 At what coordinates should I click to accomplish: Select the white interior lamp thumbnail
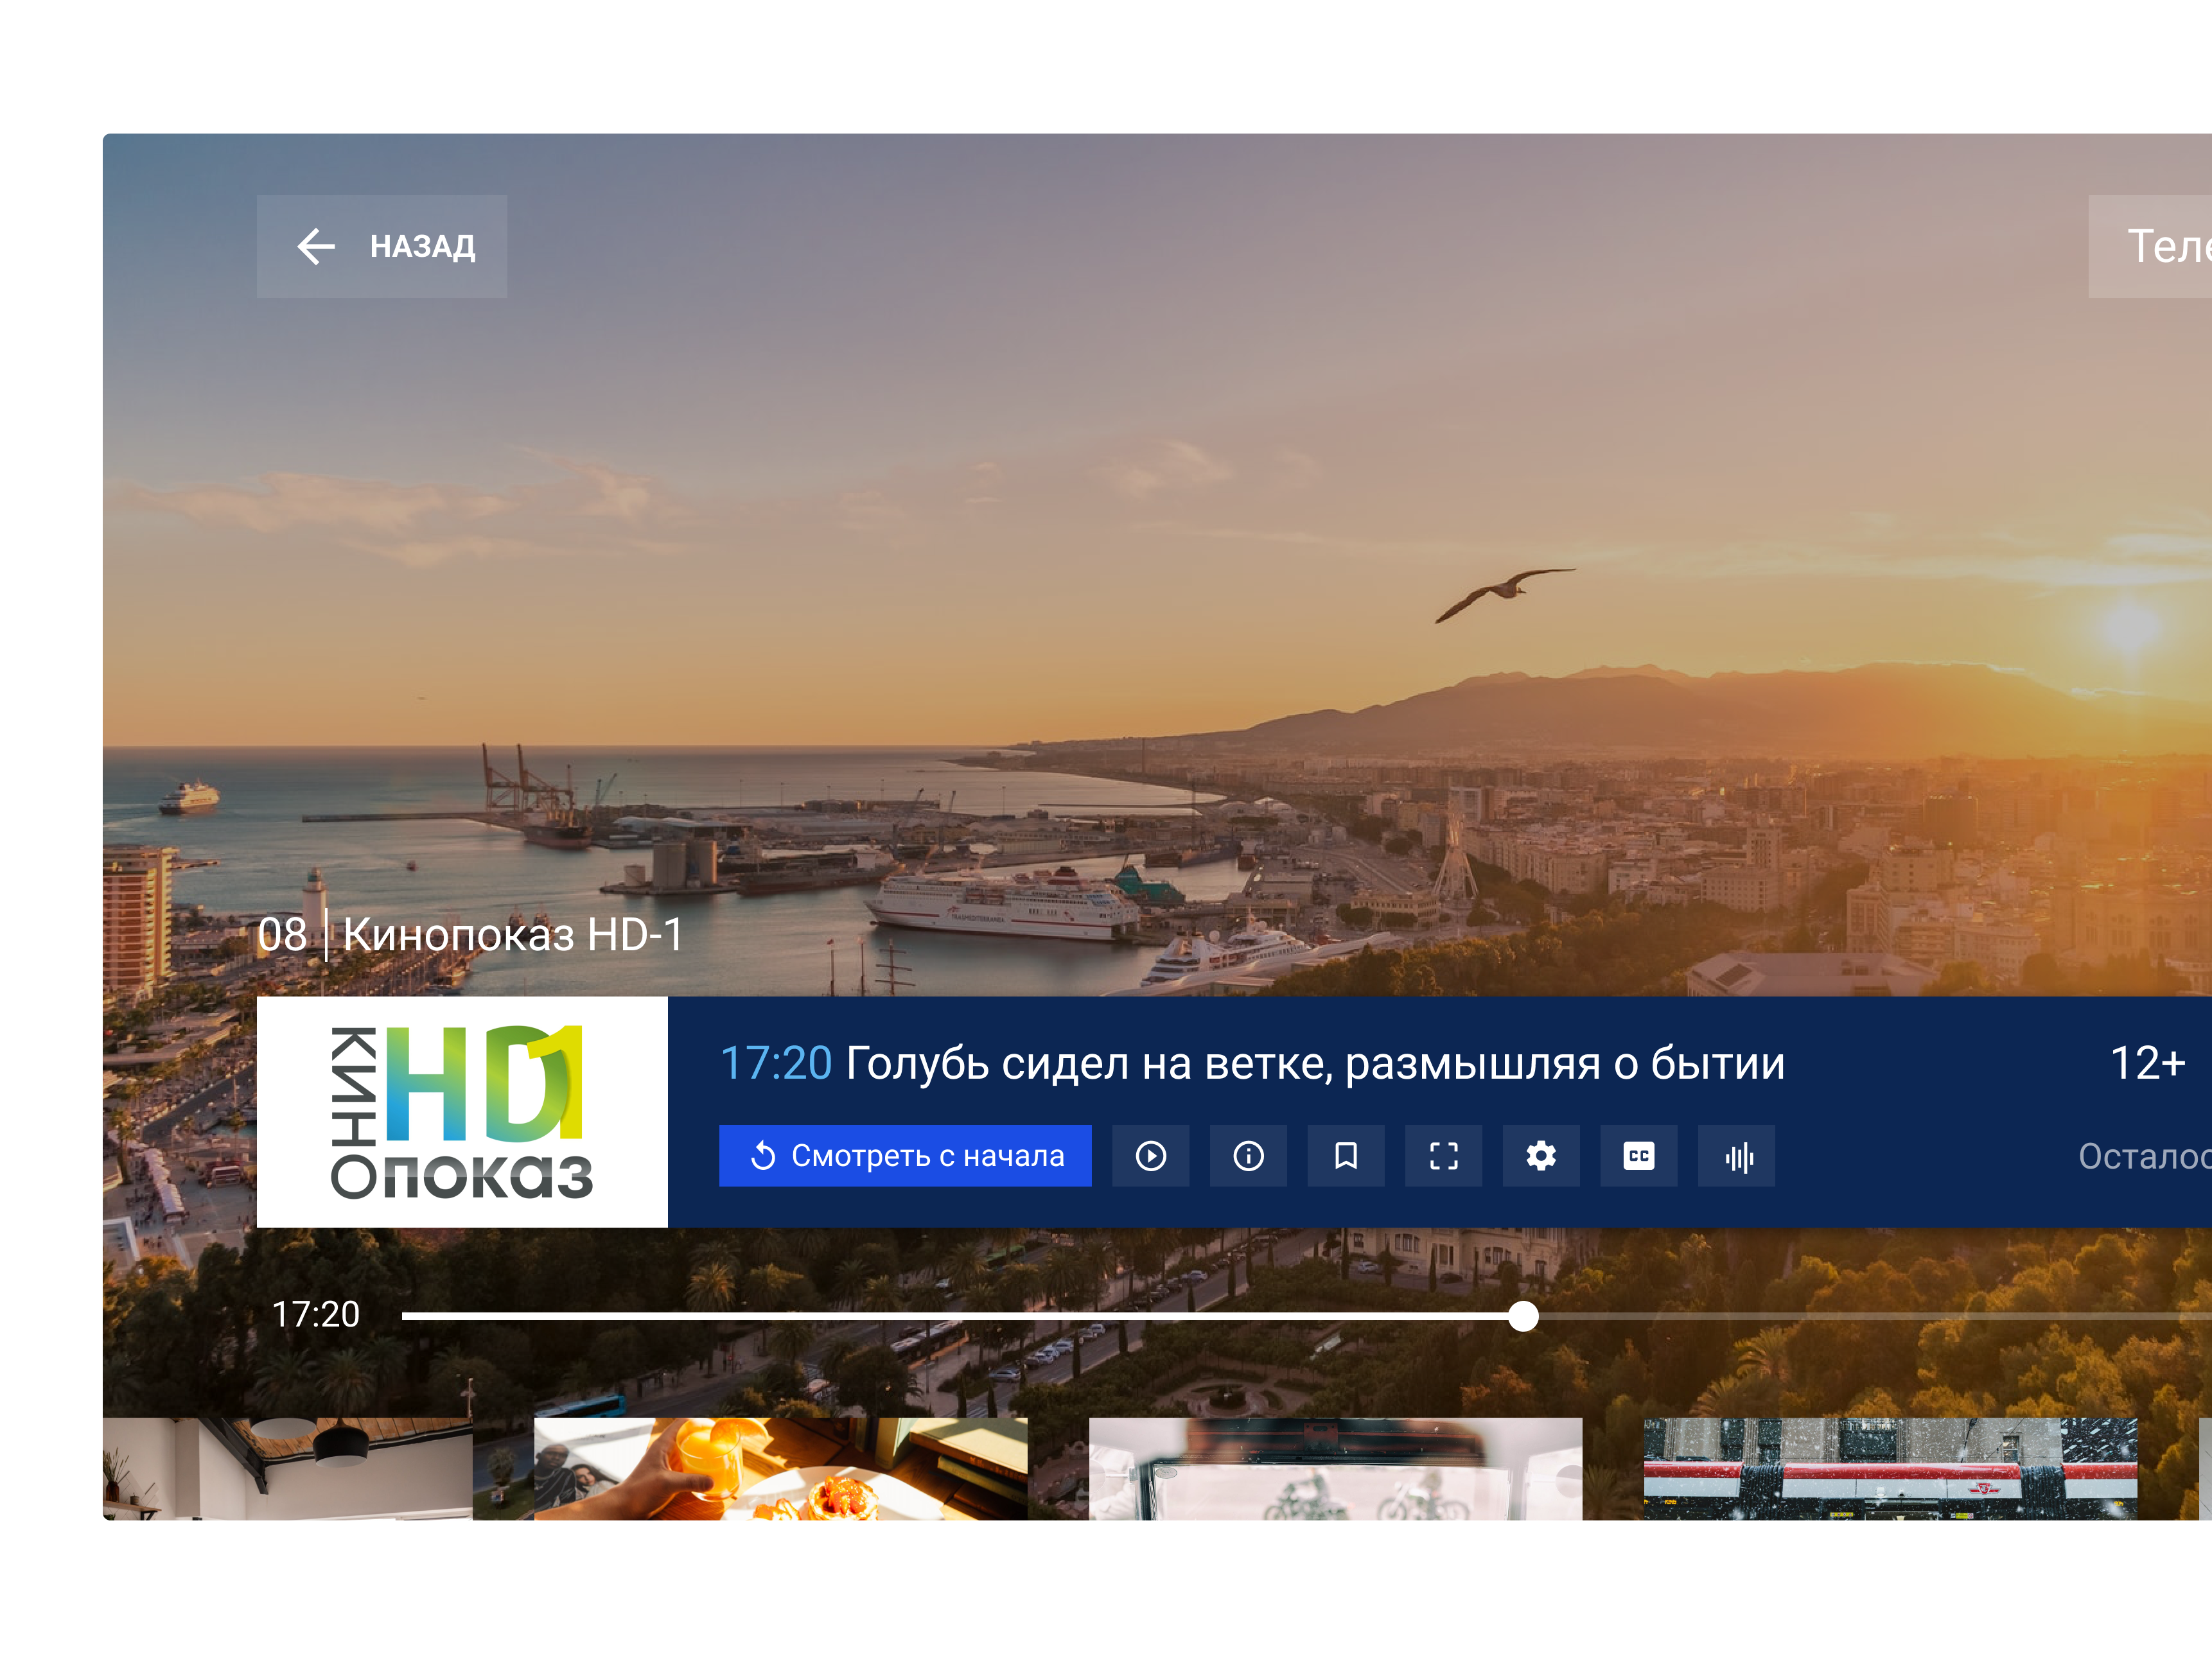pos(288,1468)
